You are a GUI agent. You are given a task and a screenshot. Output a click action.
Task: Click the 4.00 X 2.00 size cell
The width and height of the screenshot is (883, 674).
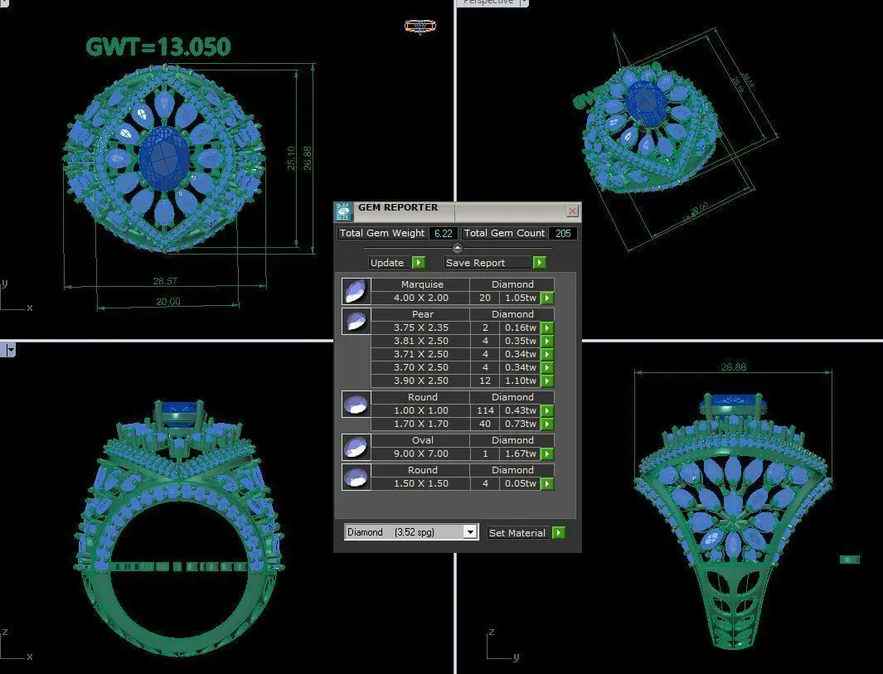(x=420, y=298)
